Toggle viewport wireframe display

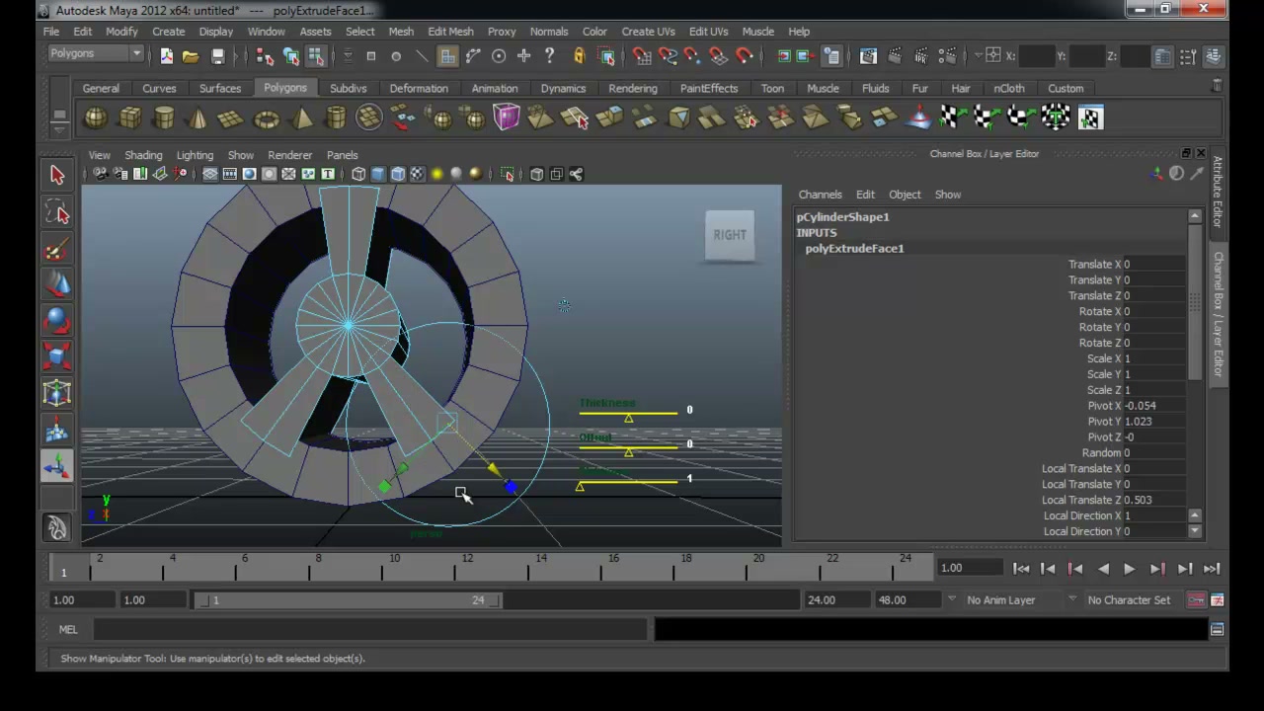(x=358, y=175)
